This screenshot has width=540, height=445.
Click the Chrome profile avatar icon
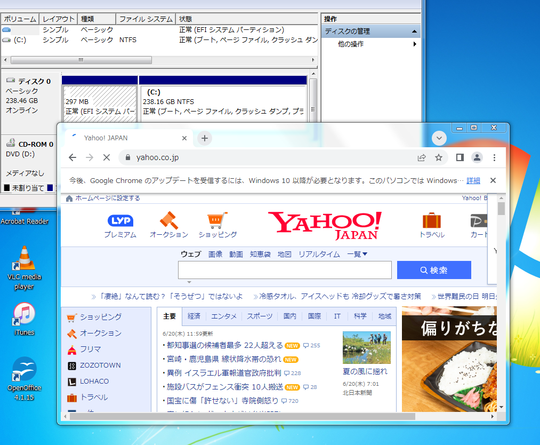(477, 157)
